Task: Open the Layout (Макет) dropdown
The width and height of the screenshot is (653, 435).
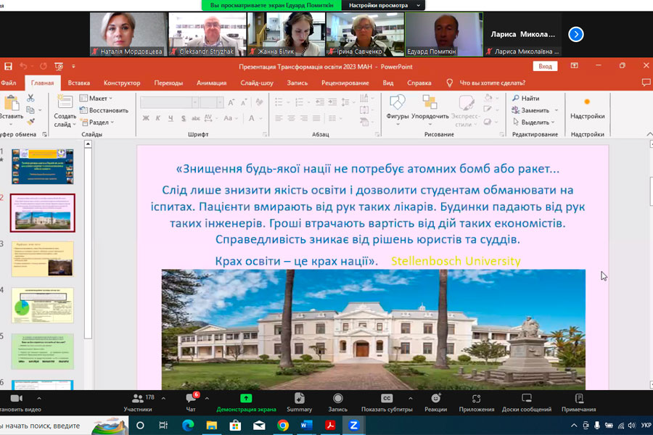Action: coord(96,99)
